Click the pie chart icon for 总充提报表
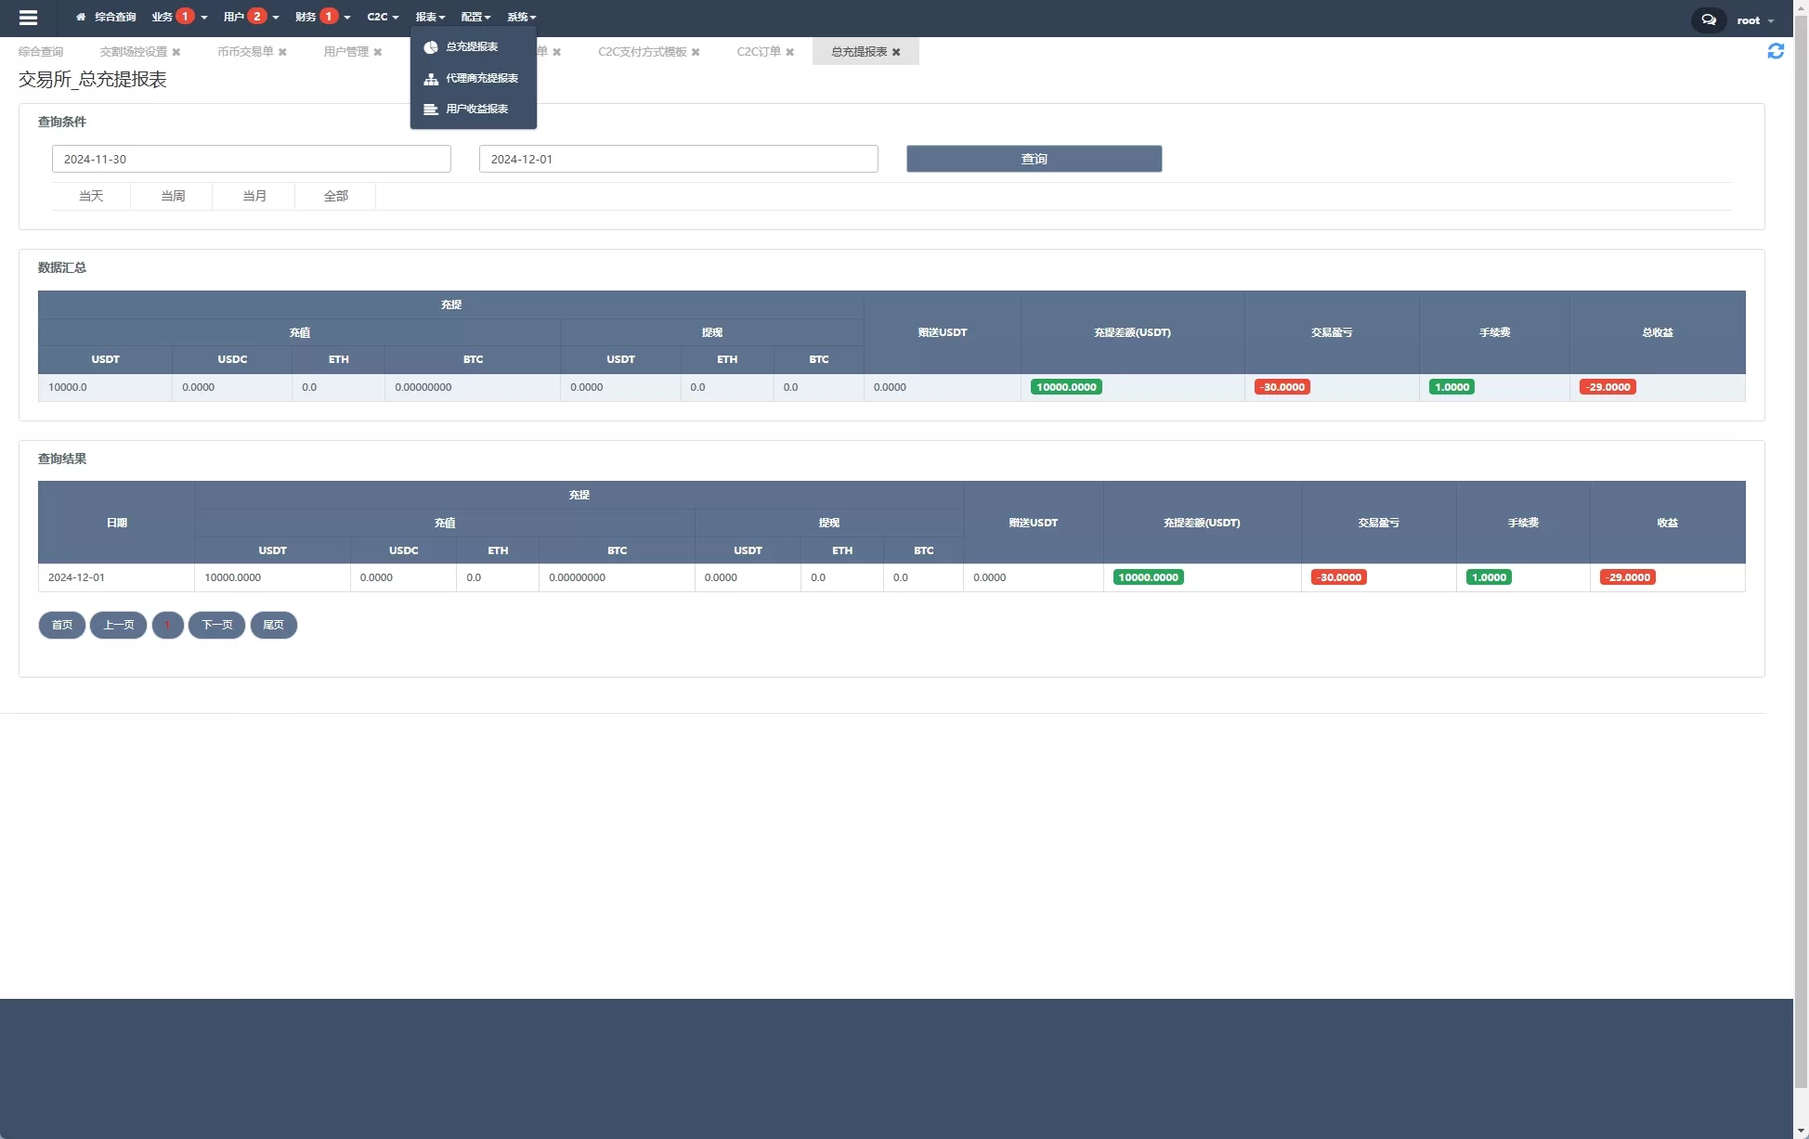1809x1139 pixels. coord(431,47)
